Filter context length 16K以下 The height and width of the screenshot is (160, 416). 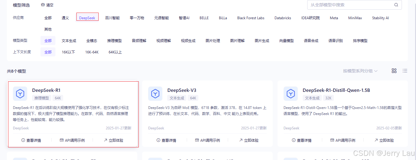(x=68, y=52)
